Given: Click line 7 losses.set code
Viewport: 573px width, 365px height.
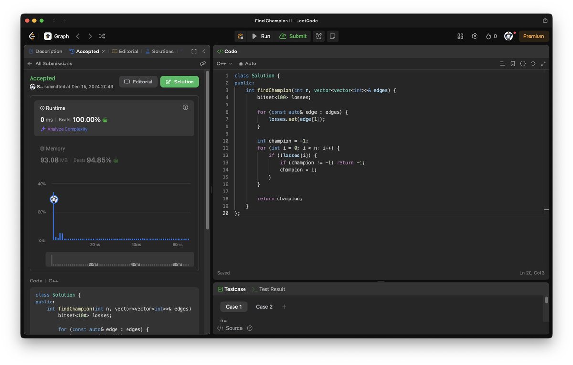Looking at the screenshot, I should [x=297, y=119].
